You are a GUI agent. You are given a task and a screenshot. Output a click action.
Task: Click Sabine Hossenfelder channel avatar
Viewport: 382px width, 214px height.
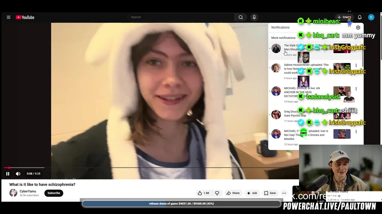(x=276, y=67)
